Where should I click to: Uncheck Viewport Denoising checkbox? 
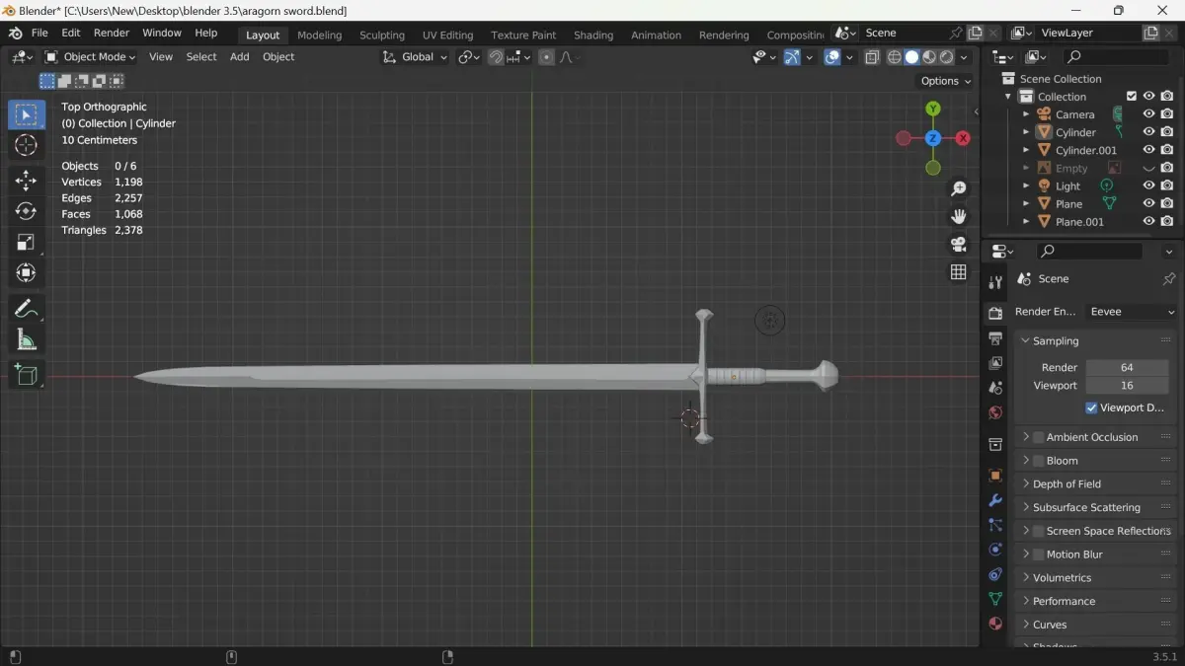coord(1091,407)
